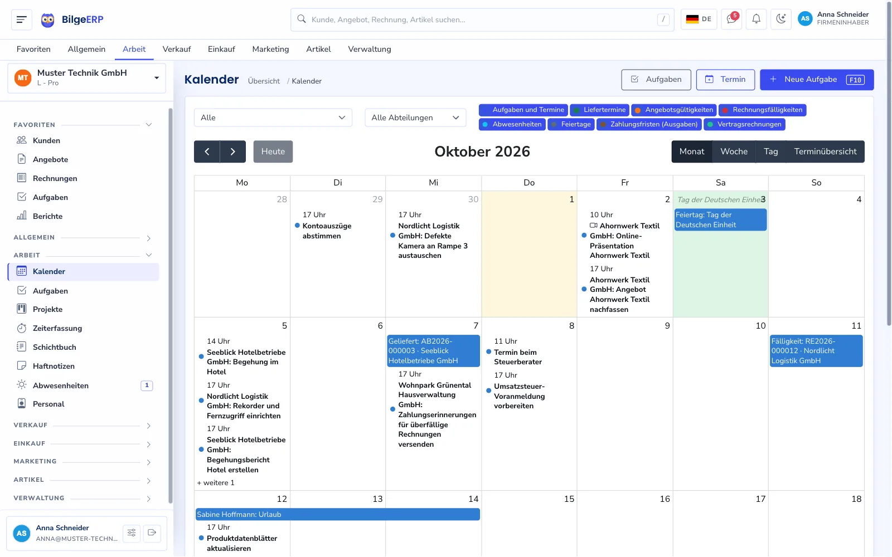The height and width of the screenshot is (557, 892).
Task: Click + weitere 1 on October 5
Action: click(x=216, y=483)
